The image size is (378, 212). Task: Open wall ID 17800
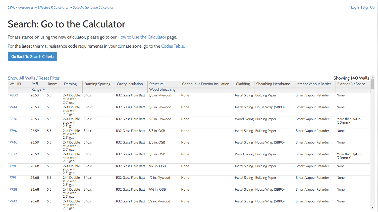pos(13,95)
